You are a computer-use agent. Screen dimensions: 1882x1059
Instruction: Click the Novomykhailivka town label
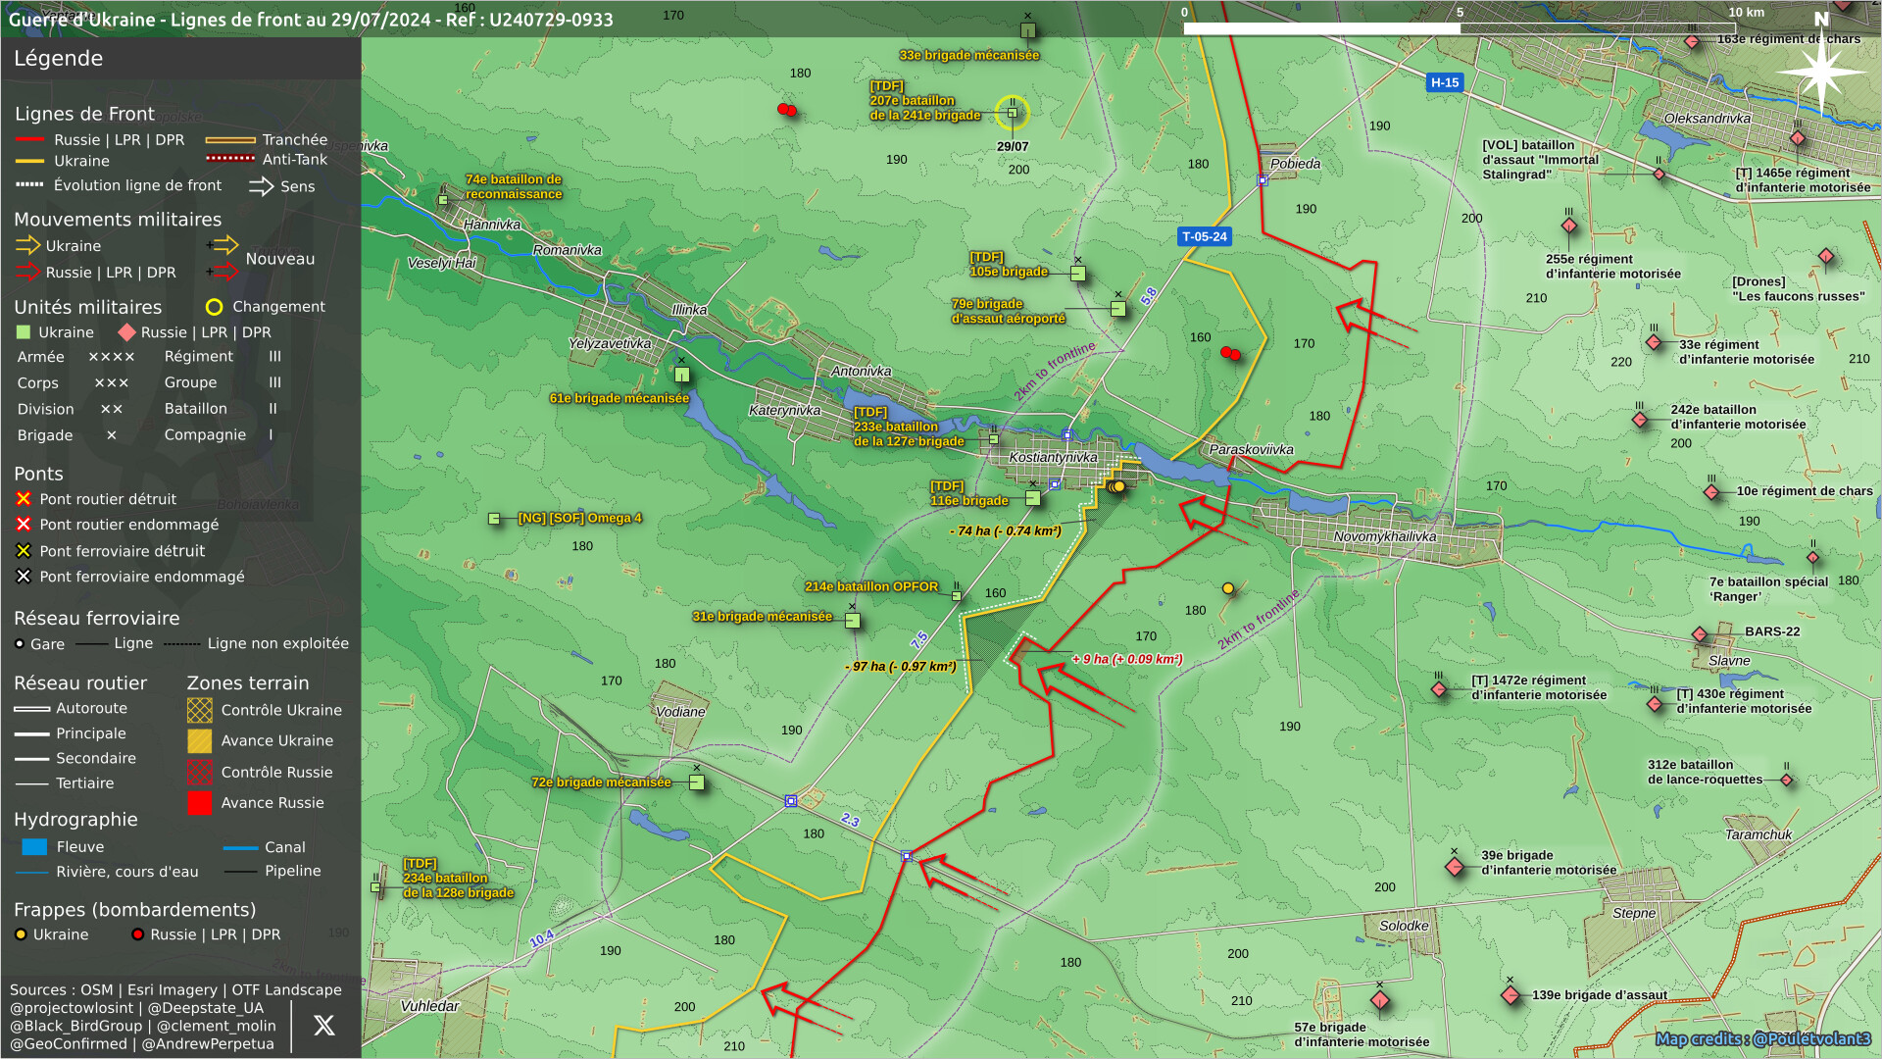click(x=1384, y=536)
